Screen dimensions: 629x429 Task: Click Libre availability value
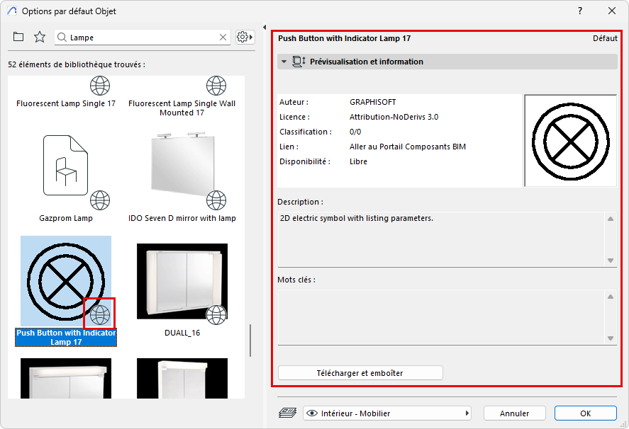coord(358,161)
